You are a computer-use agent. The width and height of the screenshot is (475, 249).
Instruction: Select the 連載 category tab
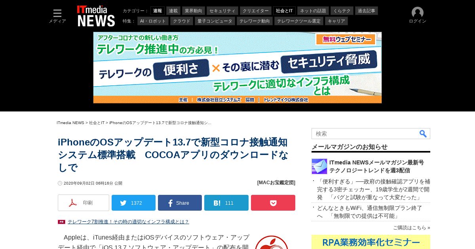click(173, 11)
